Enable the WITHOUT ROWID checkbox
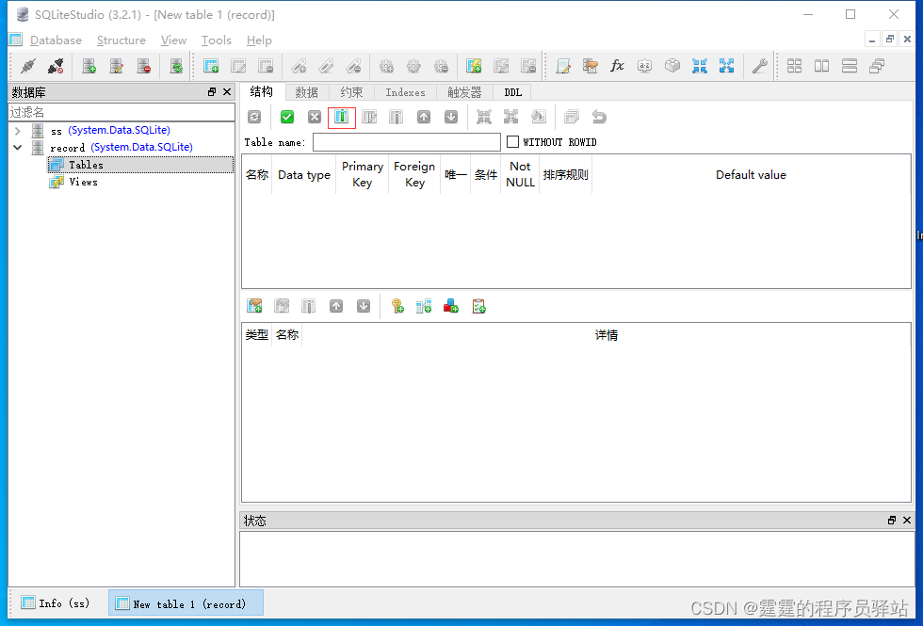923x626 pixels. pyautogui.click(x=512, y=142)
